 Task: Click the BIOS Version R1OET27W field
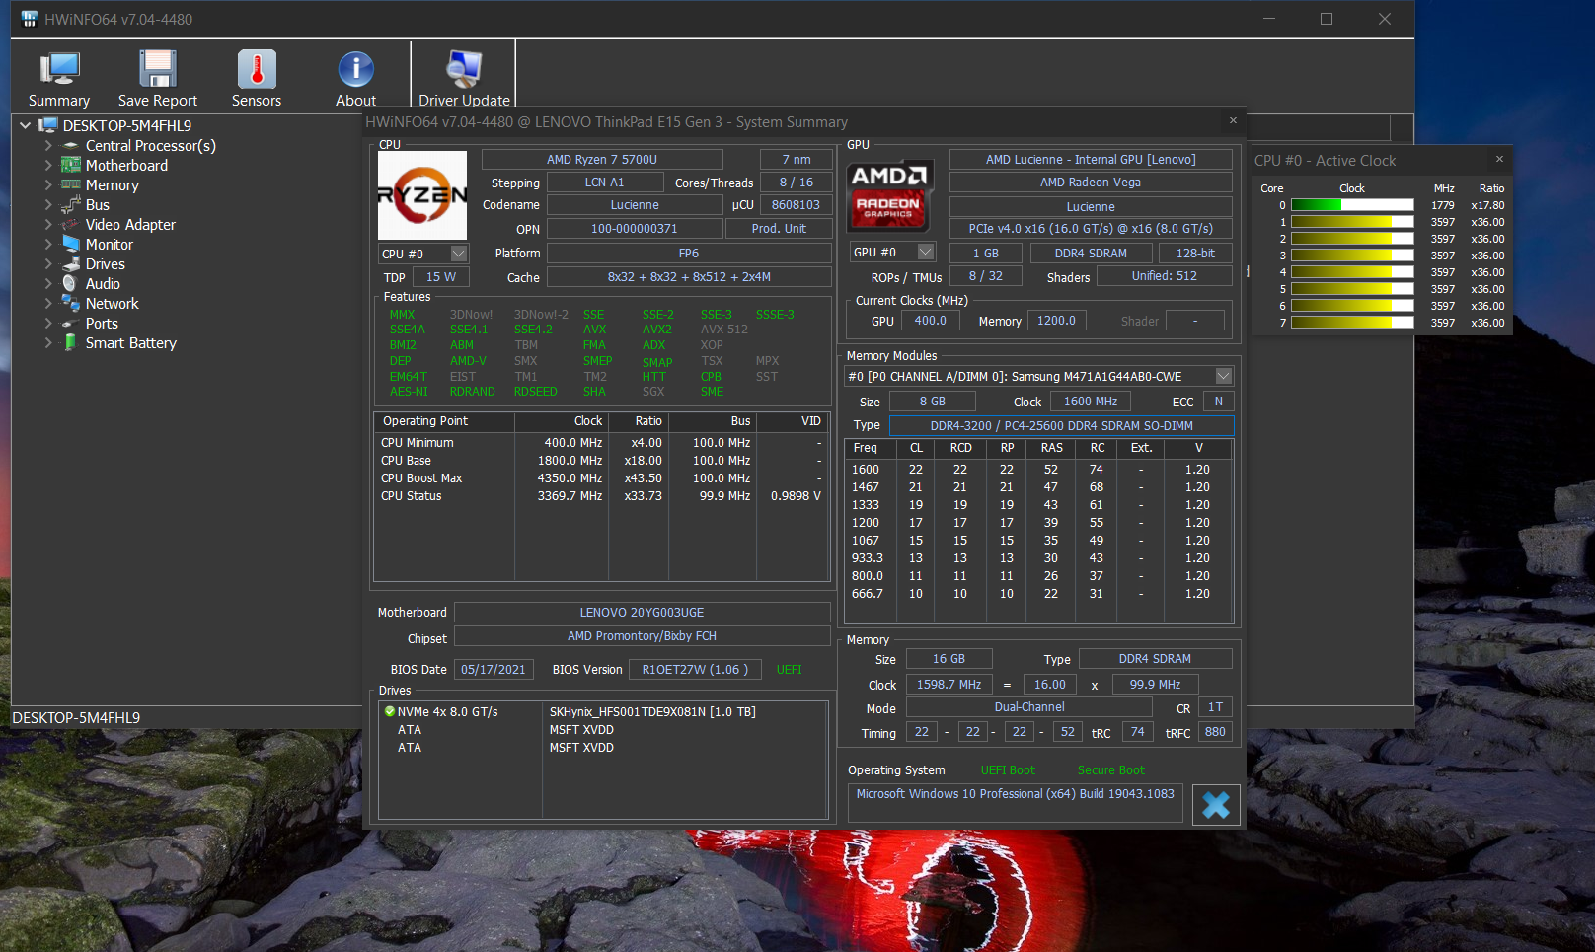(x=695, y=670)
